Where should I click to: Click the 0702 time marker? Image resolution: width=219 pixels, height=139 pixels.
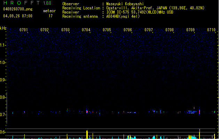pyautogui.click(x=45, y=30)
